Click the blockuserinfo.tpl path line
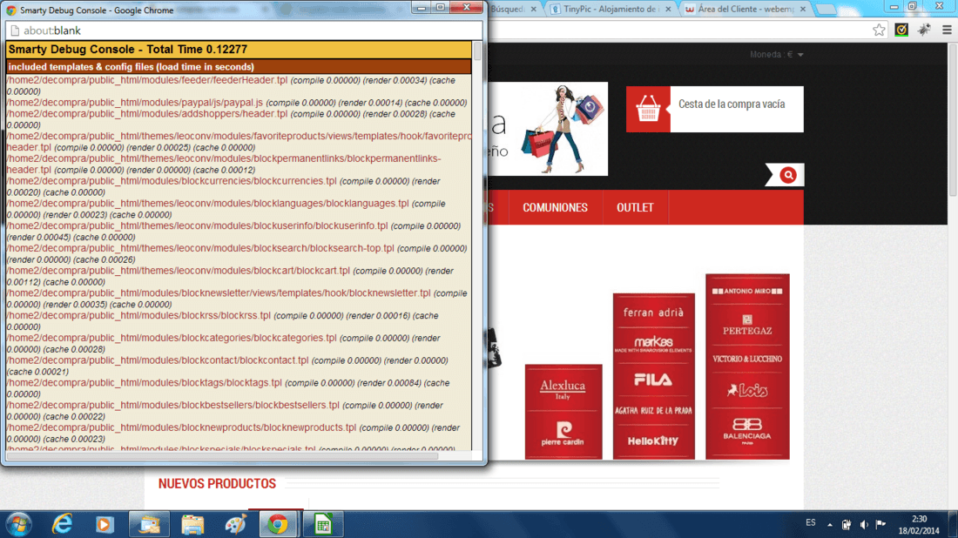Image resolution: width=958 pixels, height=538 pixels. (x=198, y=226)
